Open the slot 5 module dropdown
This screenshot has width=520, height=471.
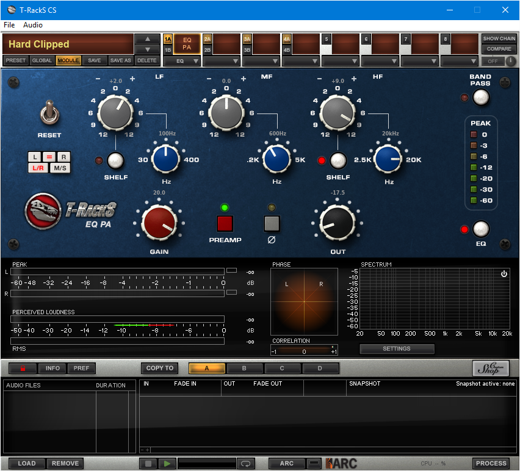click(341, 61)
